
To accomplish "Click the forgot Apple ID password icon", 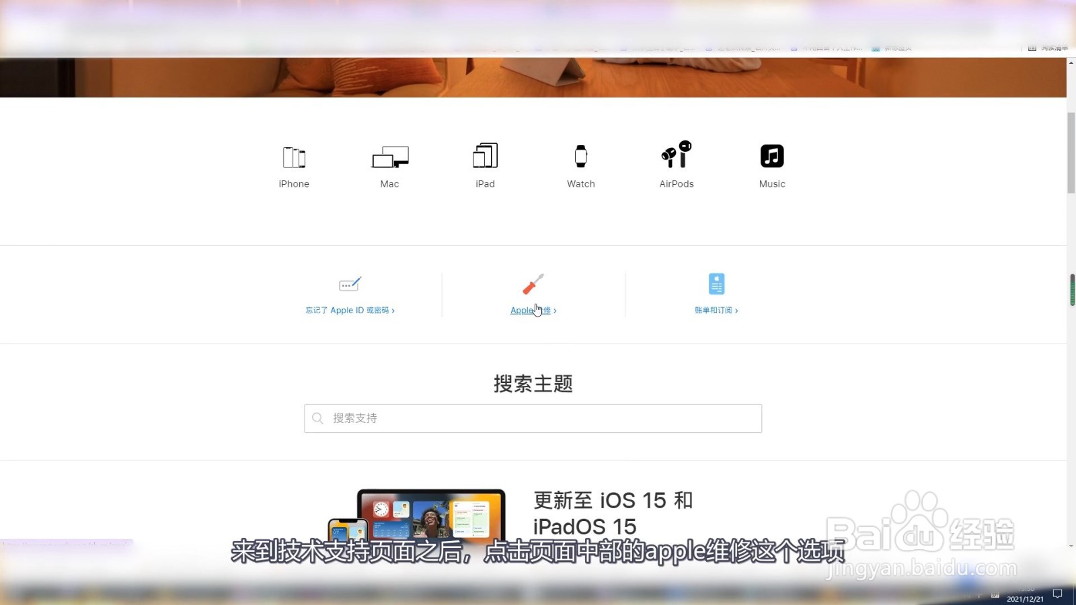I will pos(350,284).
